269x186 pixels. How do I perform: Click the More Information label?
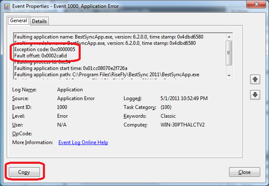(x=33, y=142)
